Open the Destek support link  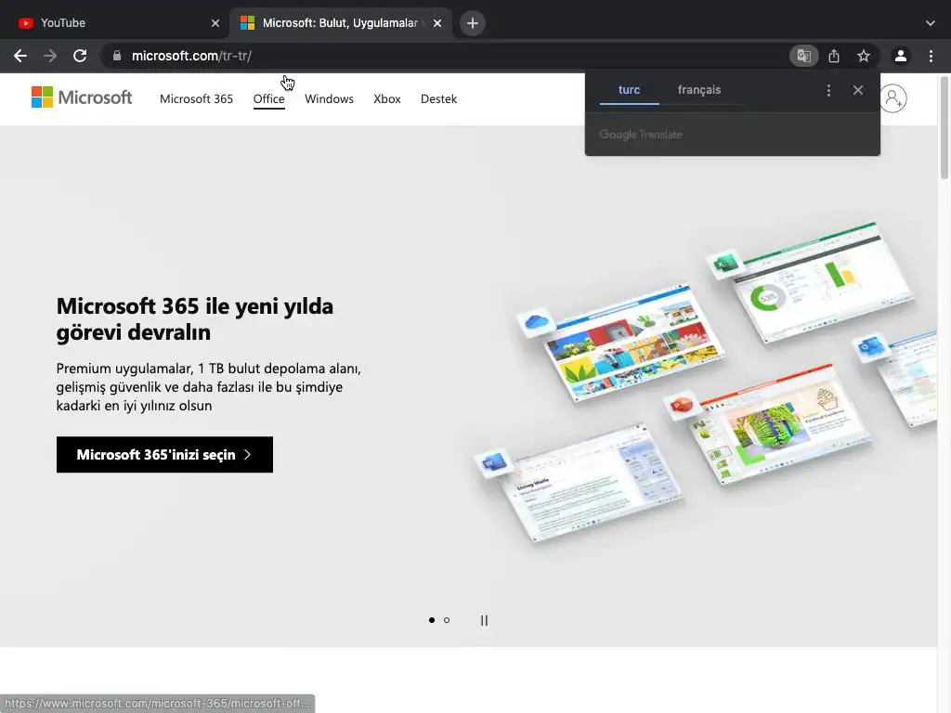pos(438,98)
